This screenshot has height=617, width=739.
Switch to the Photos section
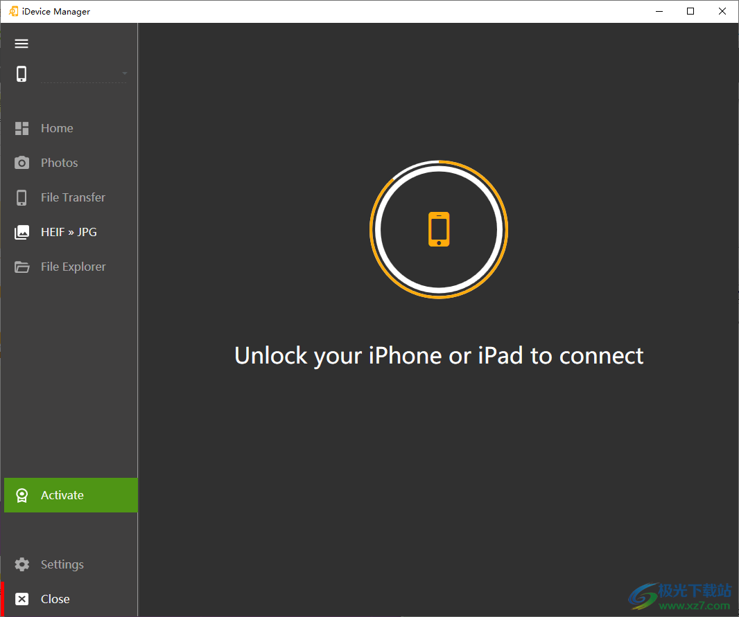pos(60,163)
